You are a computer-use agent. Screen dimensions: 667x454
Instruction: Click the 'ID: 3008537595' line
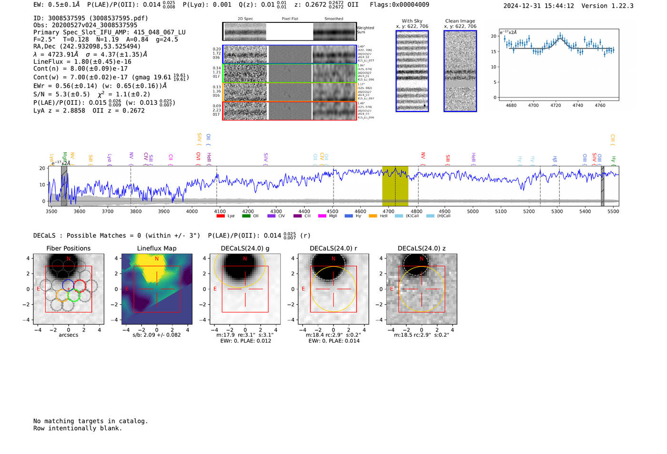point(91,18)
